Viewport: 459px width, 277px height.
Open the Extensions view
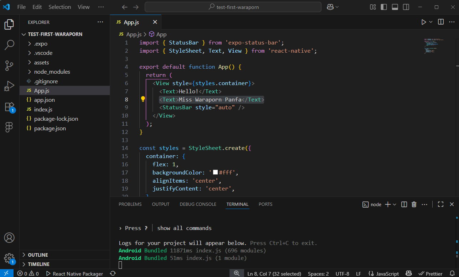coord(9,107)
